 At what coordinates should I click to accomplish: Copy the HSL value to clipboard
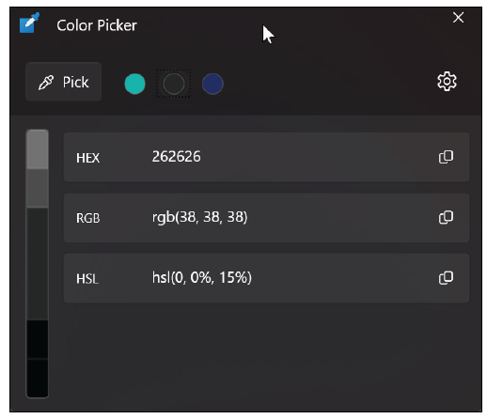(446, 278)
